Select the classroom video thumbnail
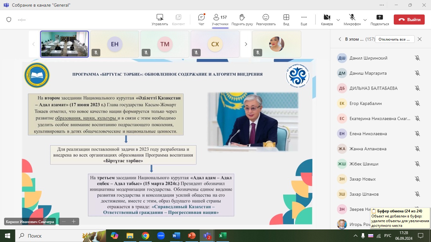This screenshot has height=242, width=431. pyautogui.click(x=64, y=44)
